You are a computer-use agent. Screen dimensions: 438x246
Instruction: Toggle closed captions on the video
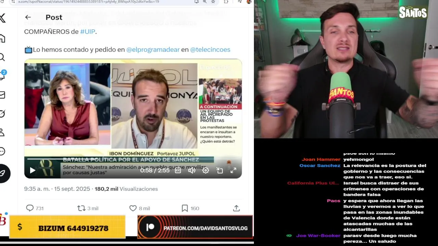coord(178,170)
